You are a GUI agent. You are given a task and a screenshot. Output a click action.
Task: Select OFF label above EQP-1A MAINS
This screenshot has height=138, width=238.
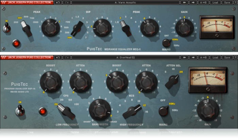click(163, 100)
